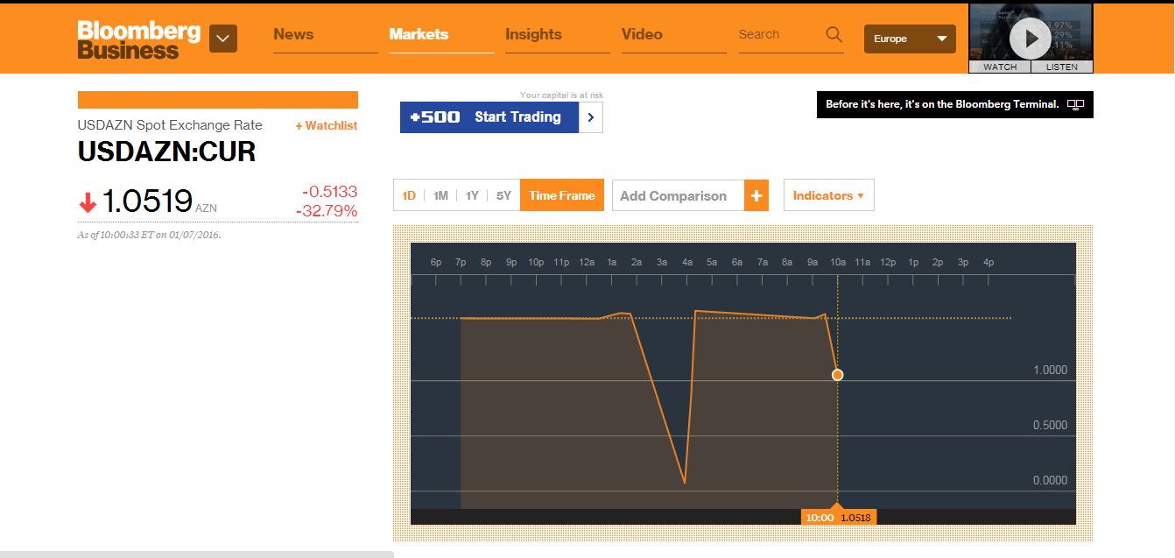The image size is (1175, 558).
Task: Select the 1M chart range
Action: tap(440, 195)
